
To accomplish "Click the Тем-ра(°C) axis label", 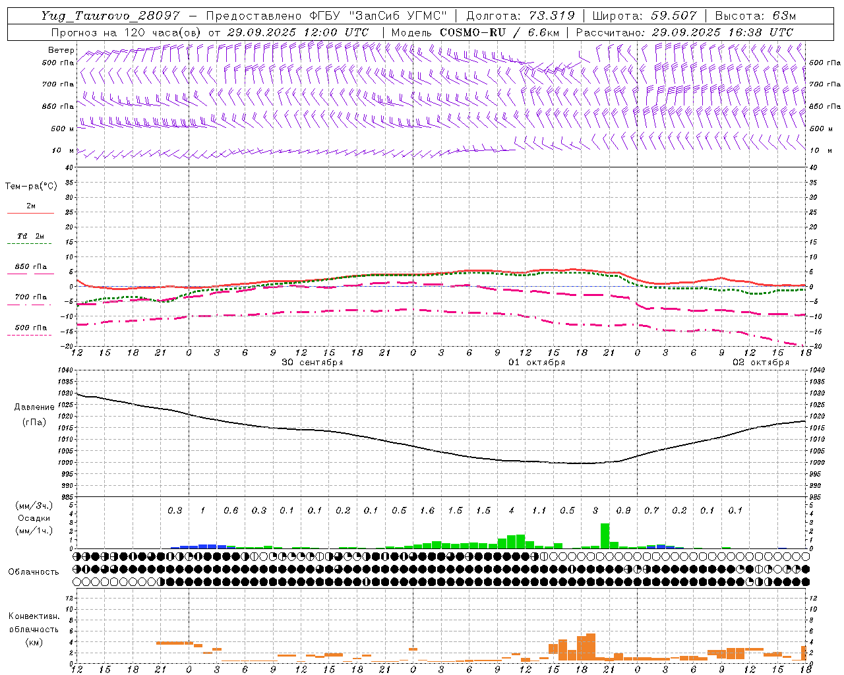I will click(x=31, y=187).
